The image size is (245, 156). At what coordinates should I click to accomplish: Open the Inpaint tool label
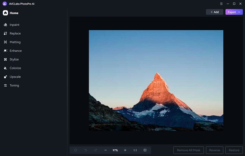point(14,25)
